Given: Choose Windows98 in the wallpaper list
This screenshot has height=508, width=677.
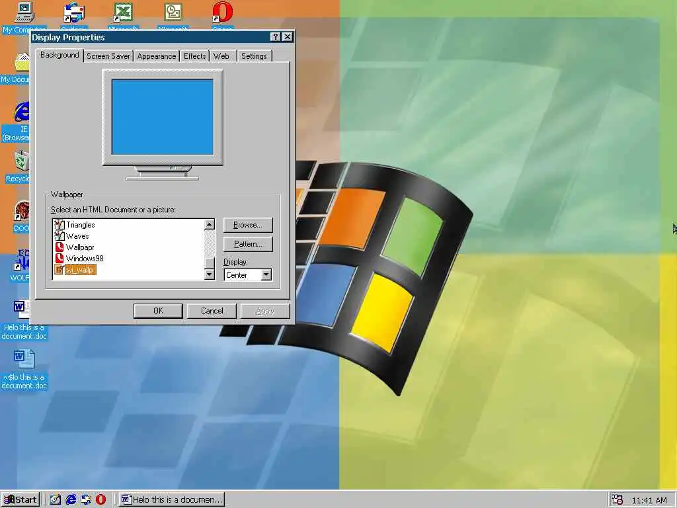Looking at the screenshot, I should pos(85,259).
